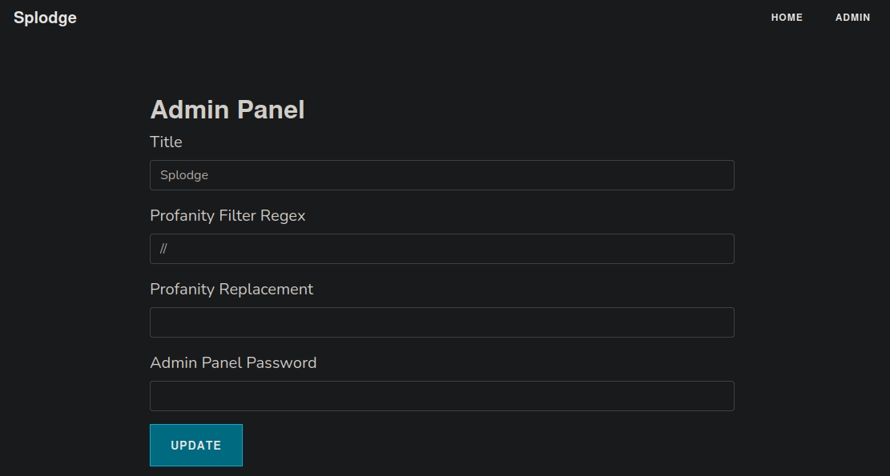Select the Profanity Replacement text box
The height and width of the screenshot is (476, 890).
[441, 322]
